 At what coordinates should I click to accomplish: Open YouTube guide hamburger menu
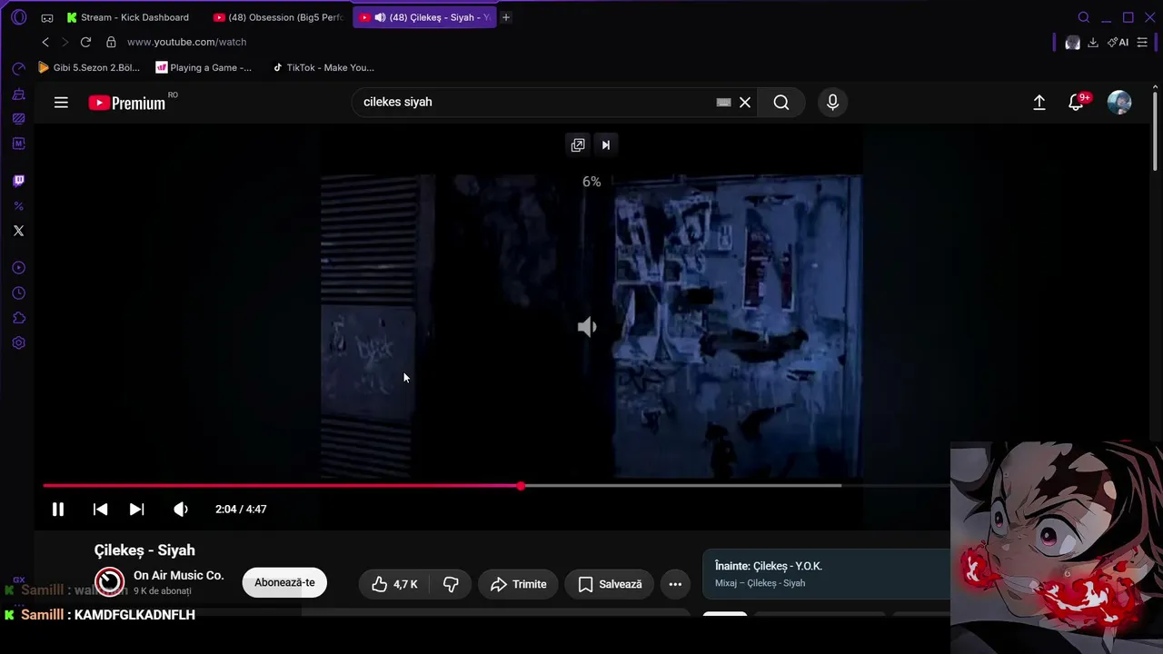coord(61,103)
